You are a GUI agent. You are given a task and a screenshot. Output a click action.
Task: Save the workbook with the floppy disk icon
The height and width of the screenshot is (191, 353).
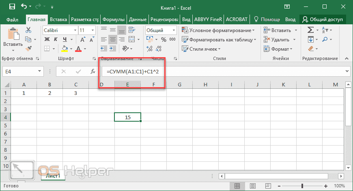(x=12, y=6)
